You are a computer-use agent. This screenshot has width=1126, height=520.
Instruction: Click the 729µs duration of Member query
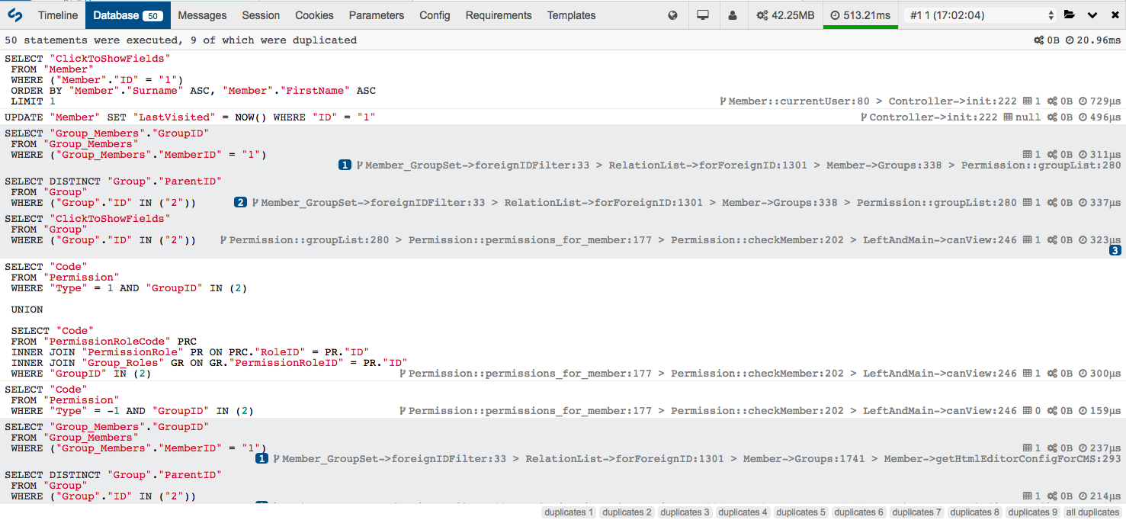1099,101
